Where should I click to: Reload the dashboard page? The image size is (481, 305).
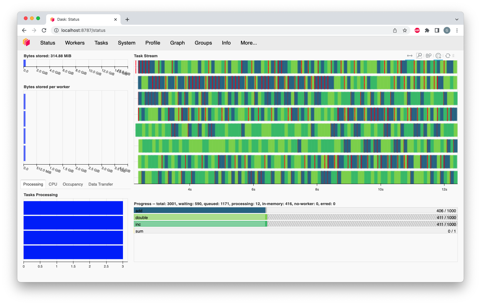(44, 30)
